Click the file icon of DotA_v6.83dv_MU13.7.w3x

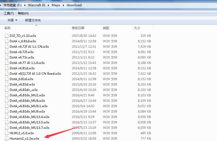point(7,128)
